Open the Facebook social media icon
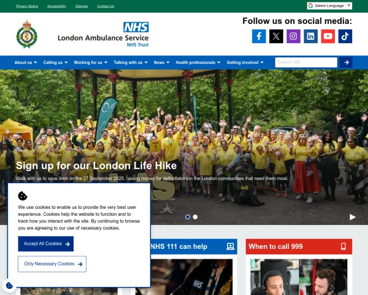368x295 pixels. tap(259, 36)
